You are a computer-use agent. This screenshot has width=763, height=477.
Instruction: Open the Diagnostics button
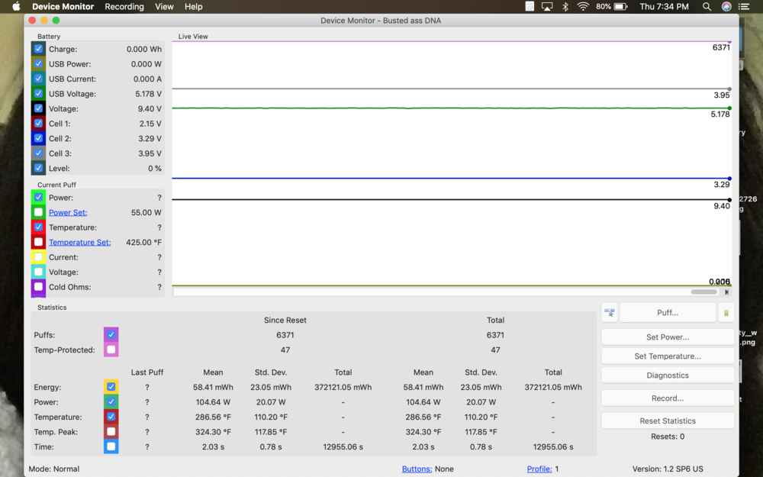(x=667, y=375)
